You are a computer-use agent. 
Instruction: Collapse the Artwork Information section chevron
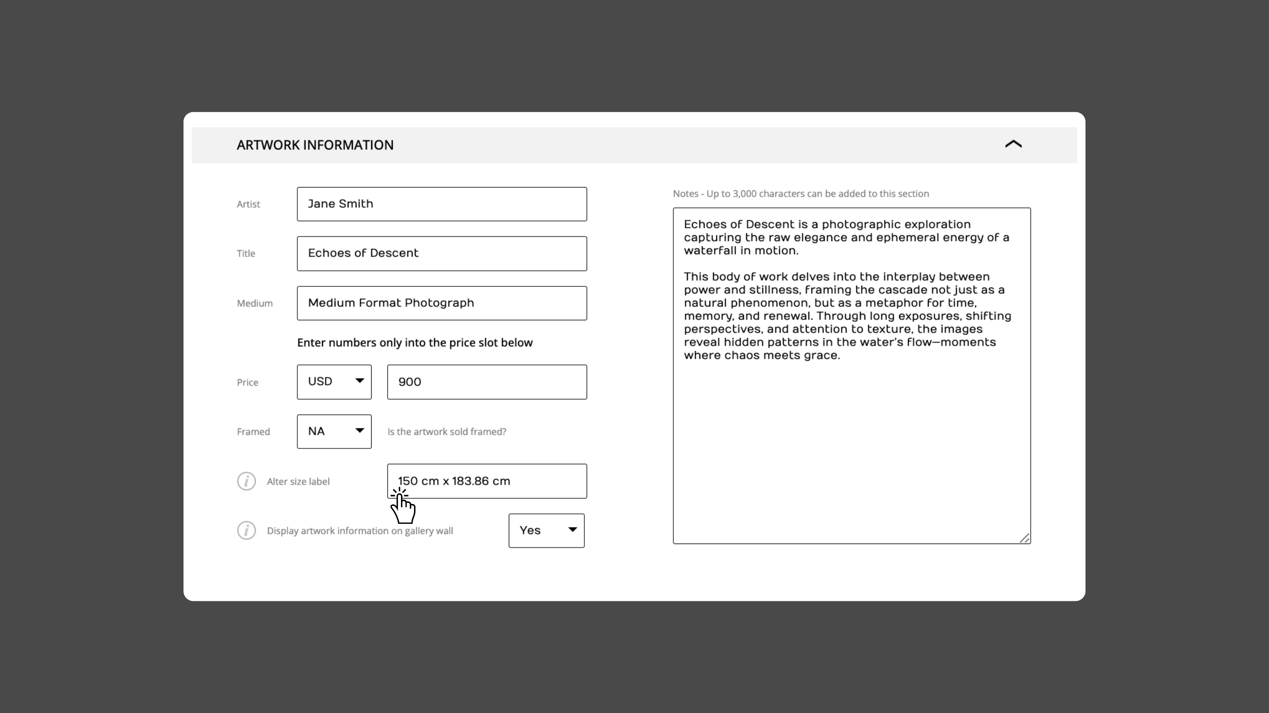(1014, 144)
